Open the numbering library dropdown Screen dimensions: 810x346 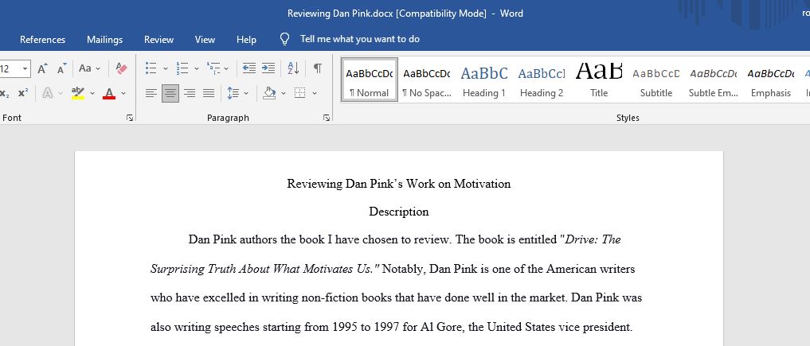pos(196,68)
